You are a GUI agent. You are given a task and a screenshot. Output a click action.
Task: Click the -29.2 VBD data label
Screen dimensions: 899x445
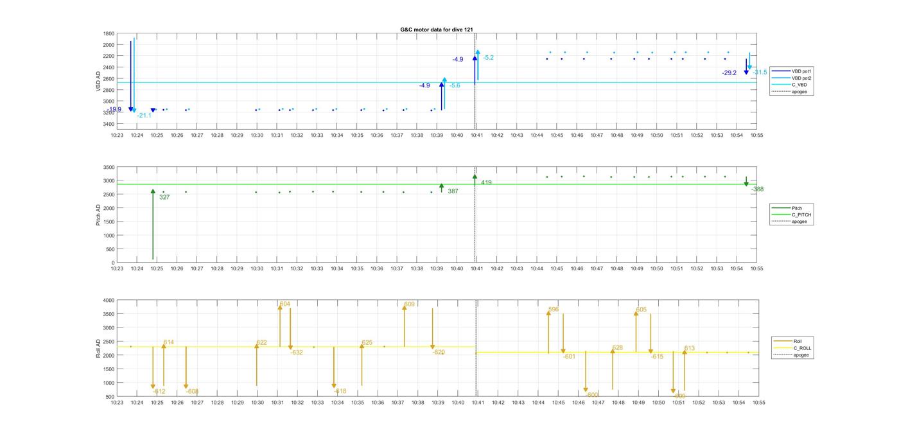[x=729, y=73]
